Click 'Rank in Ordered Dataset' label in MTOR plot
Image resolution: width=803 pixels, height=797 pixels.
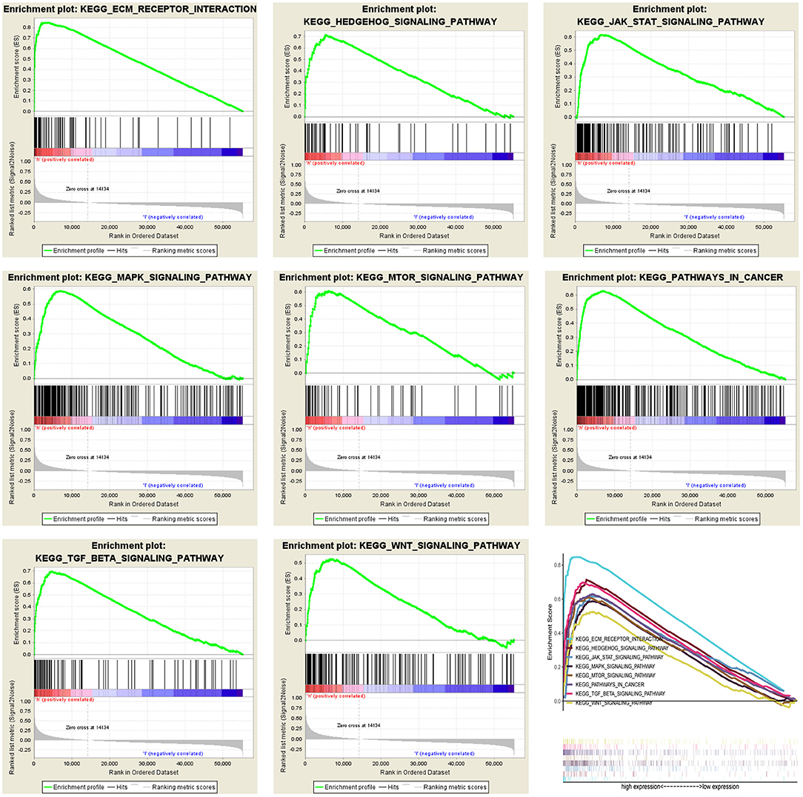415,504
